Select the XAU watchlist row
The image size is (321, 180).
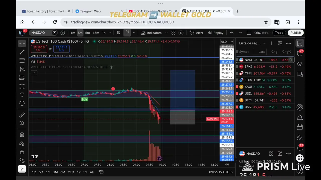[265, 87]
